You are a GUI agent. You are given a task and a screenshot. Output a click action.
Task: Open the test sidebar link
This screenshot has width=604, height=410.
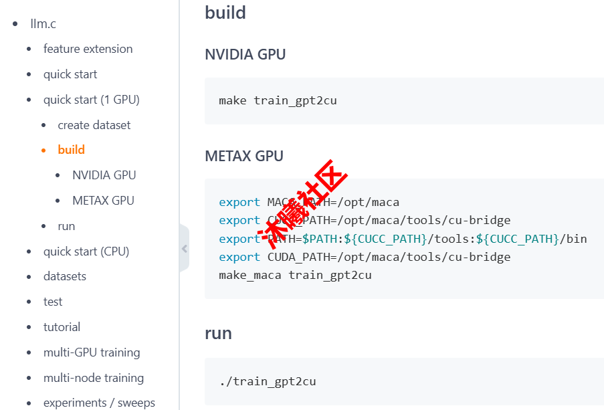tap(53, 302)
